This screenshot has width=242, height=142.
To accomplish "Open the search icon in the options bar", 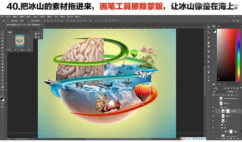I will tap(234, 20).
